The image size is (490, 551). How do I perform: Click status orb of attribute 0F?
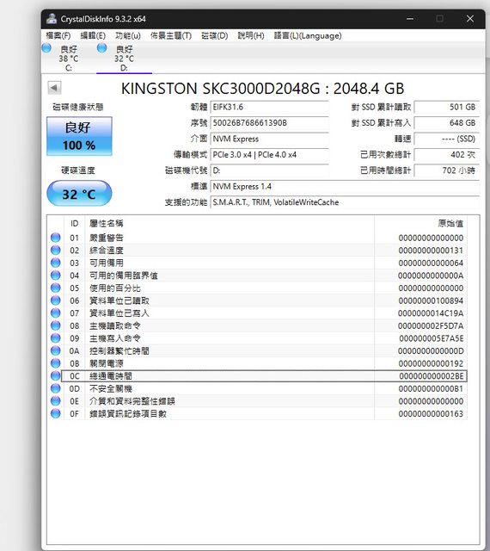(56, 413)
